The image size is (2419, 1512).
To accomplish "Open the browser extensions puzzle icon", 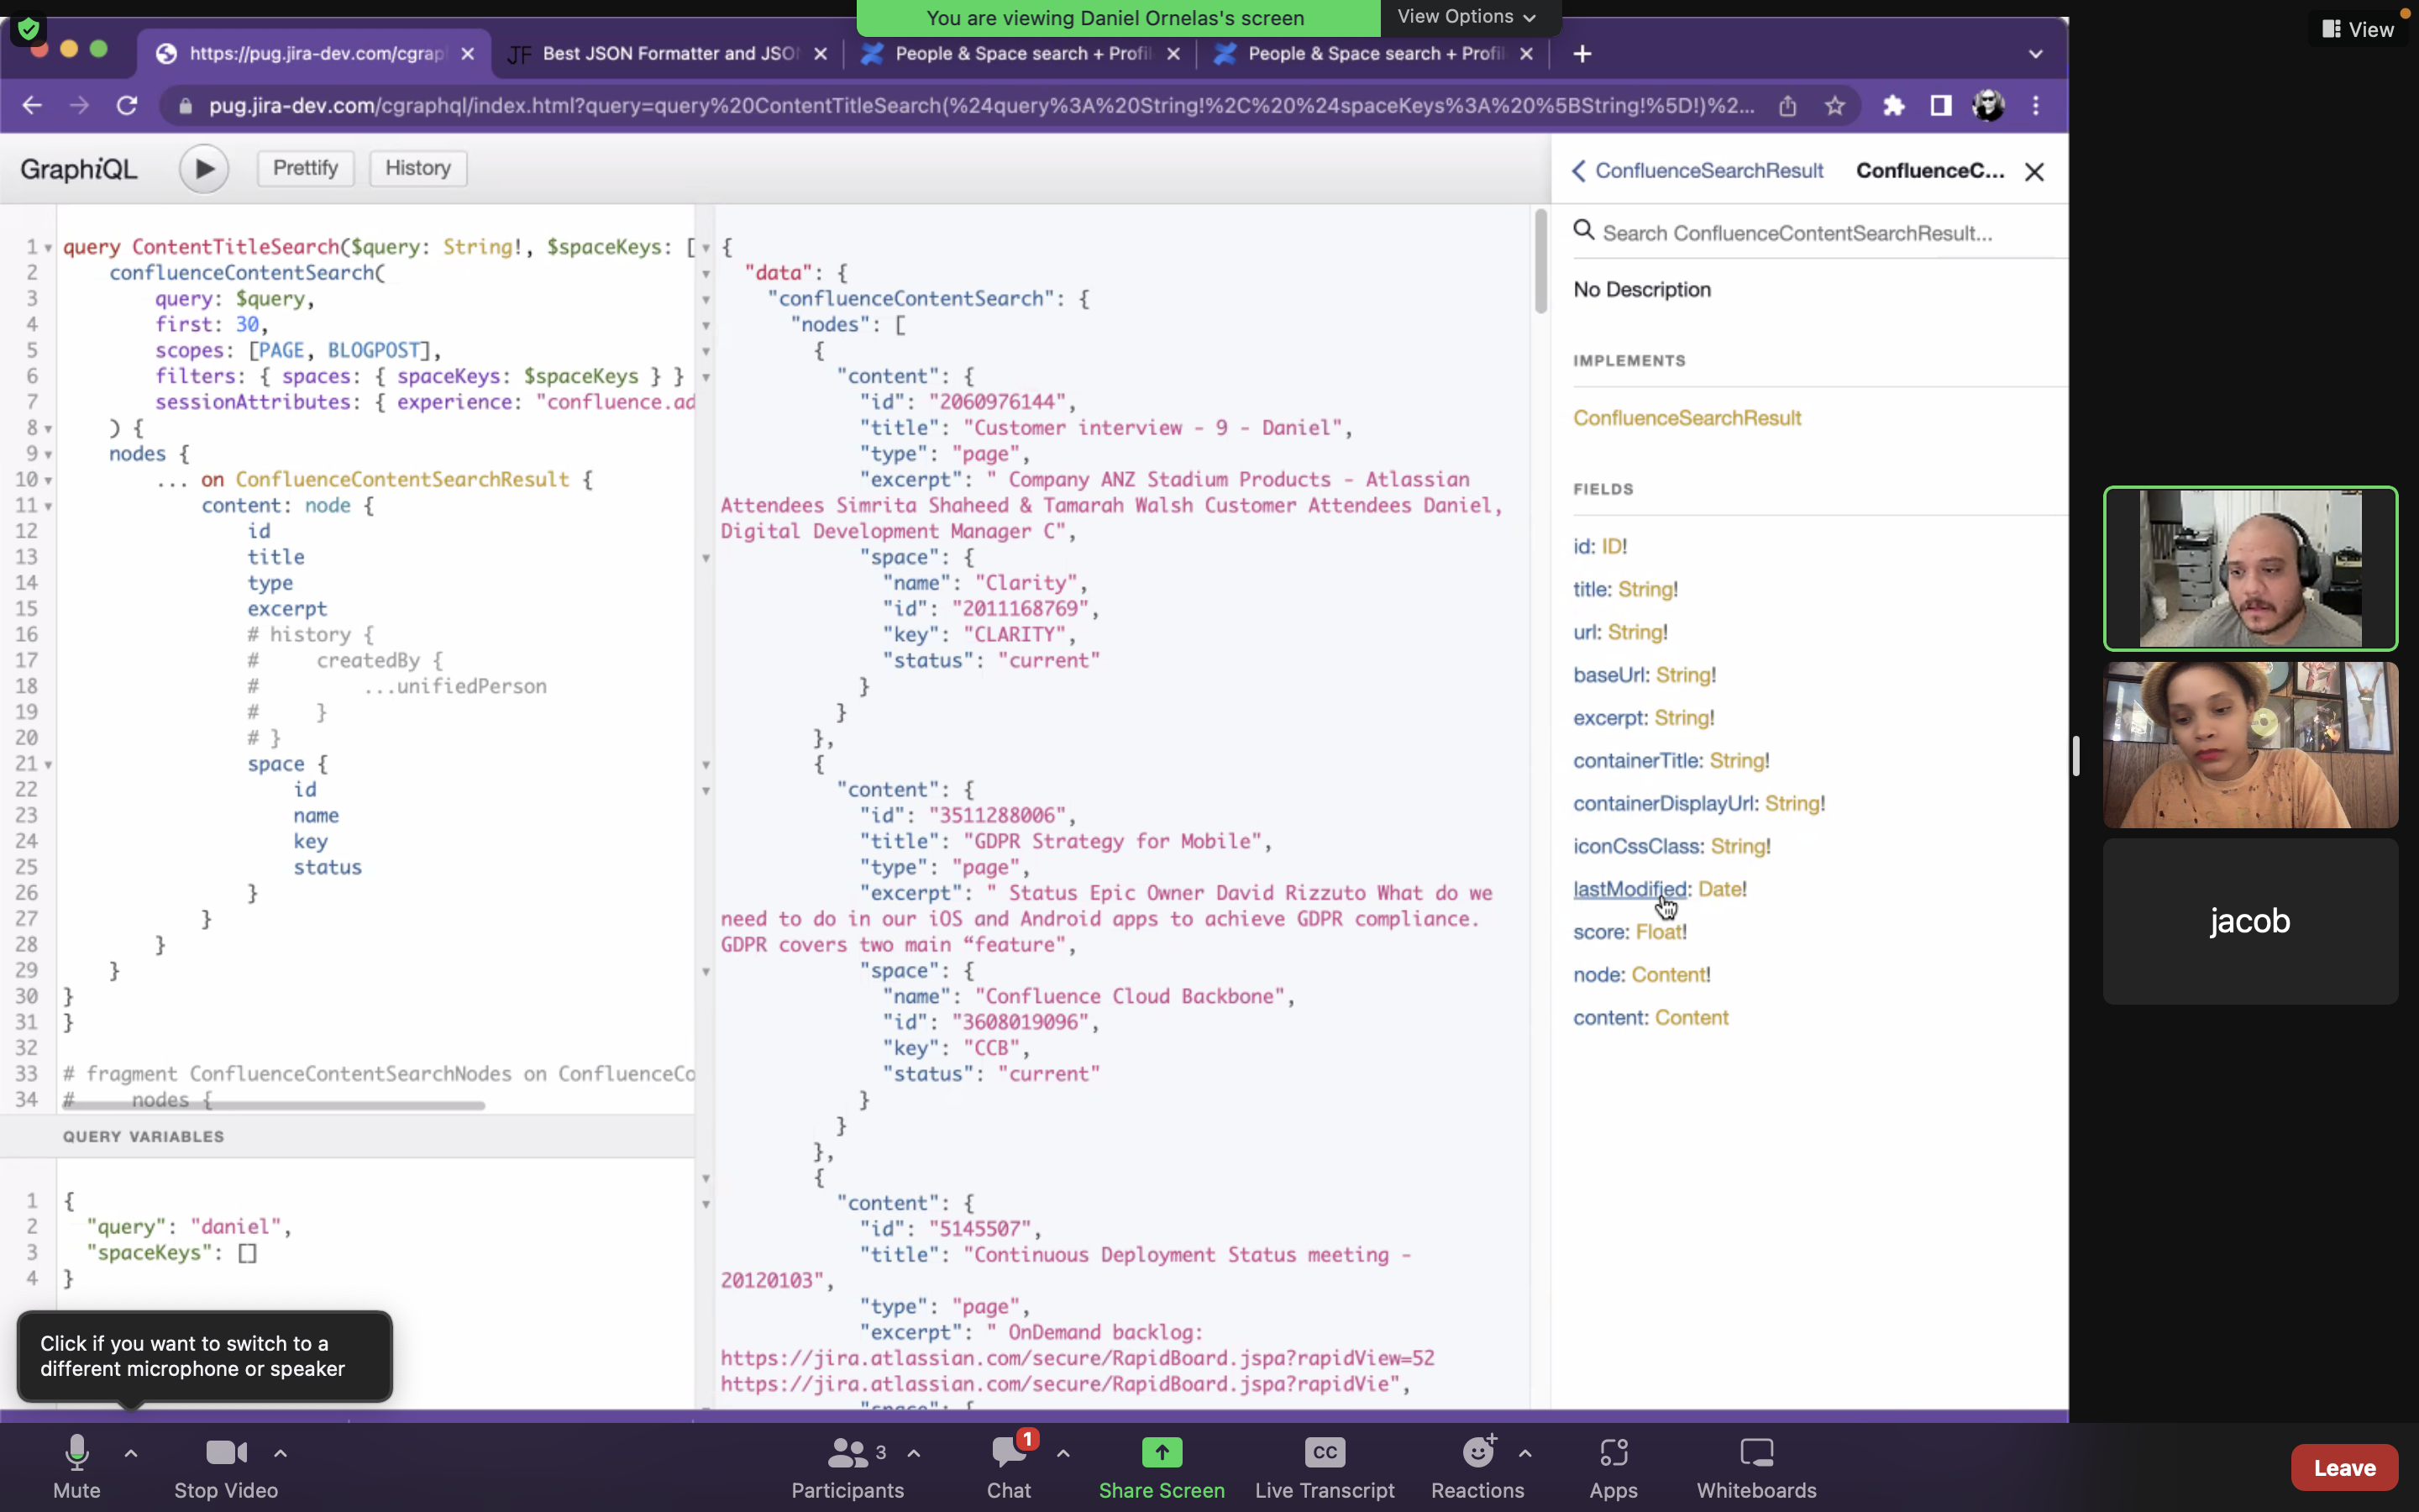I will tap(1893, 106).
